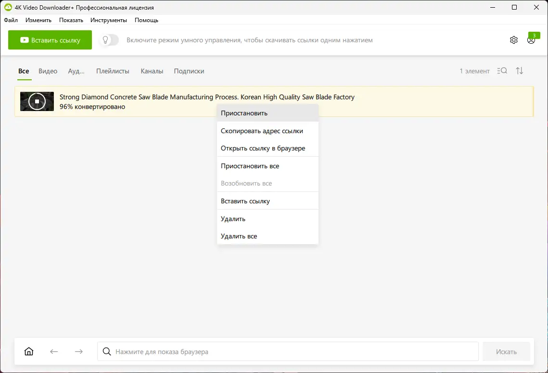Choose Скопировать адрес ссылки from the menu
This screenshot has width=548, height=373.
point(262,130)
